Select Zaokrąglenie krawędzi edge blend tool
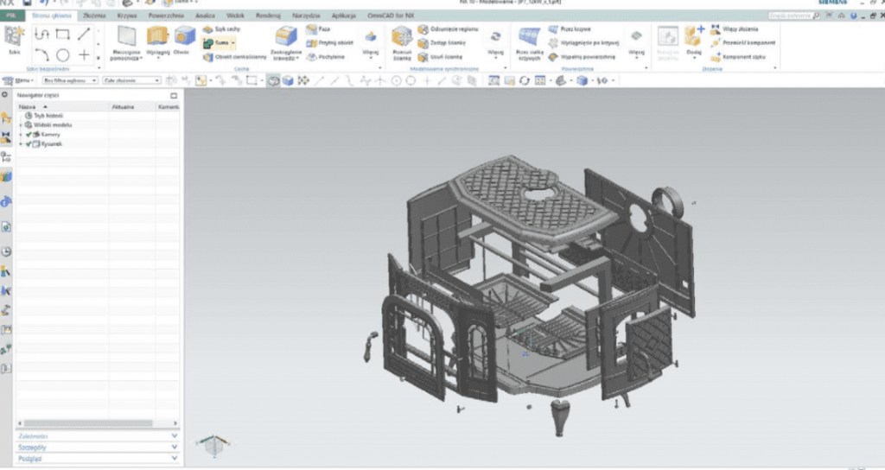Screen dimensions: 885x470 pyautogui.click(x=286, y=37)
